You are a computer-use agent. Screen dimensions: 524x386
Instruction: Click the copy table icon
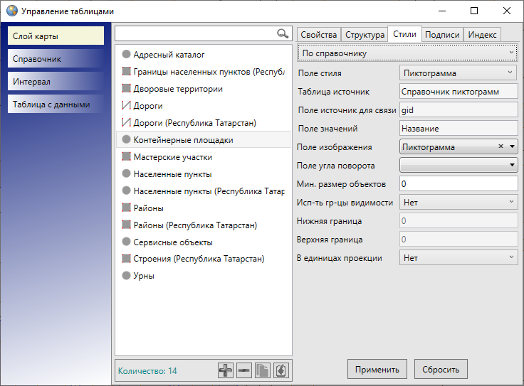coord(263,370)
